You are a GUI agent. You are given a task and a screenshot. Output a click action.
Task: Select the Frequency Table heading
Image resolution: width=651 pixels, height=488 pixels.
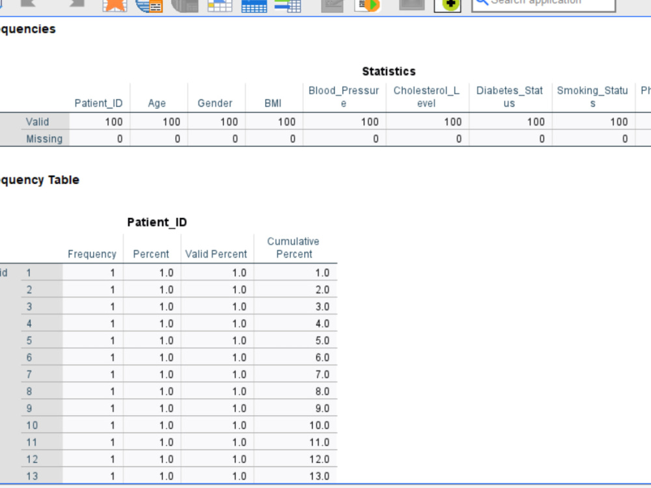pos(40,180)
